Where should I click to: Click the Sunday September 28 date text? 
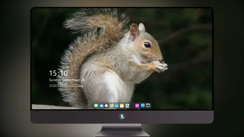point(67,80)
